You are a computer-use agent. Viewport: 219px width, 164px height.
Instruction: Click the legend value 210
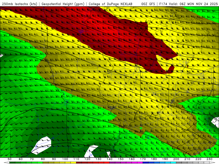(187, 159)
